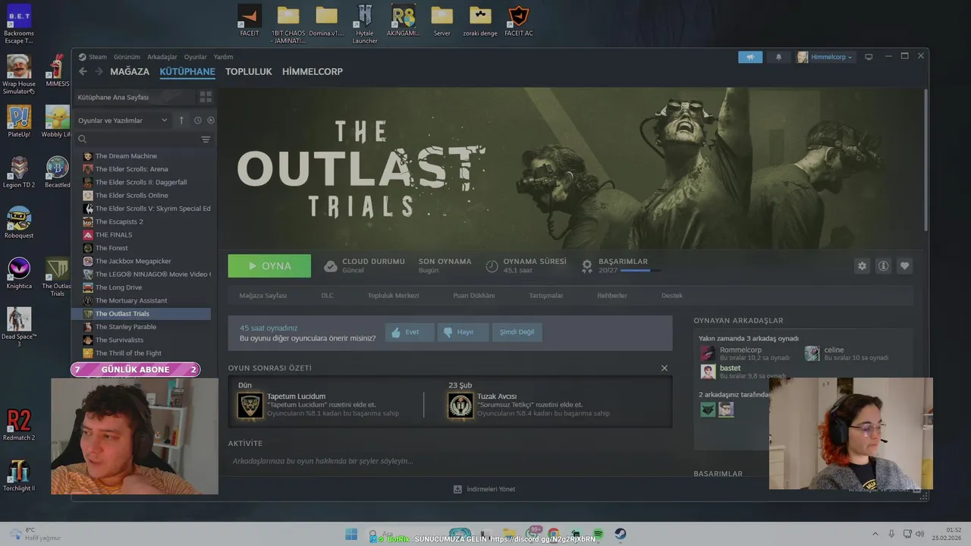This screenshot has width=971, height=546.
Task: Go to the TOPLULUK tab
Action: click(x=248, y=71)
